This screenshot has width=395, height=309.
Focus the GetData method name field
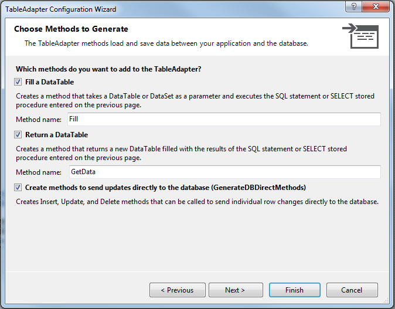[224, 172]
